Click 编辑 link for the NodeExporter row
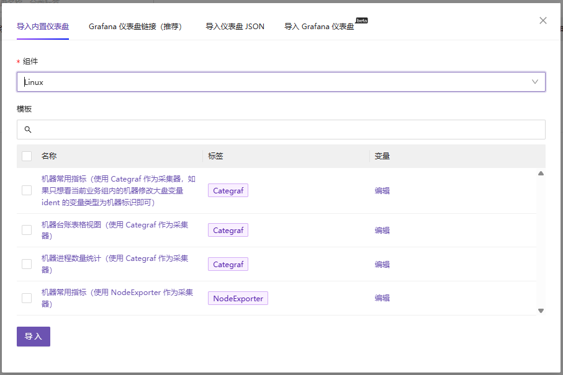 click(382, 298)
